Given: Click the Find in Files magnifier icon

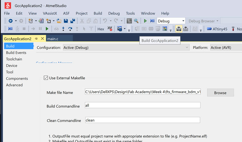Looking at the screenshot, I should pyautogui.click(x=136, y=21).
